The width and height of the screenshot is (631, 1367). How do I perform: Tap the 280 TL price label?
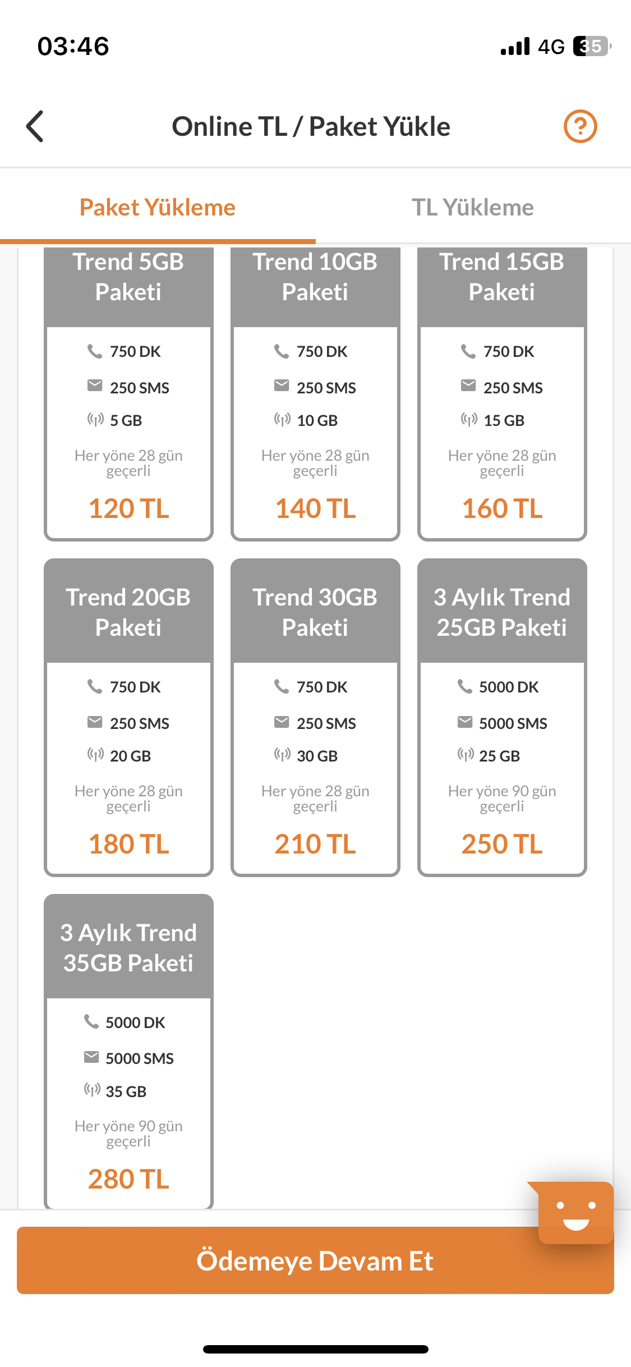(x=128, y=1179)
